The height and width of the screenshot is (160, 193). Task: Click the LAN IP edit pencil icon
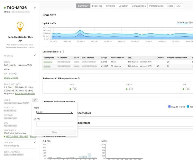[35, 100]
